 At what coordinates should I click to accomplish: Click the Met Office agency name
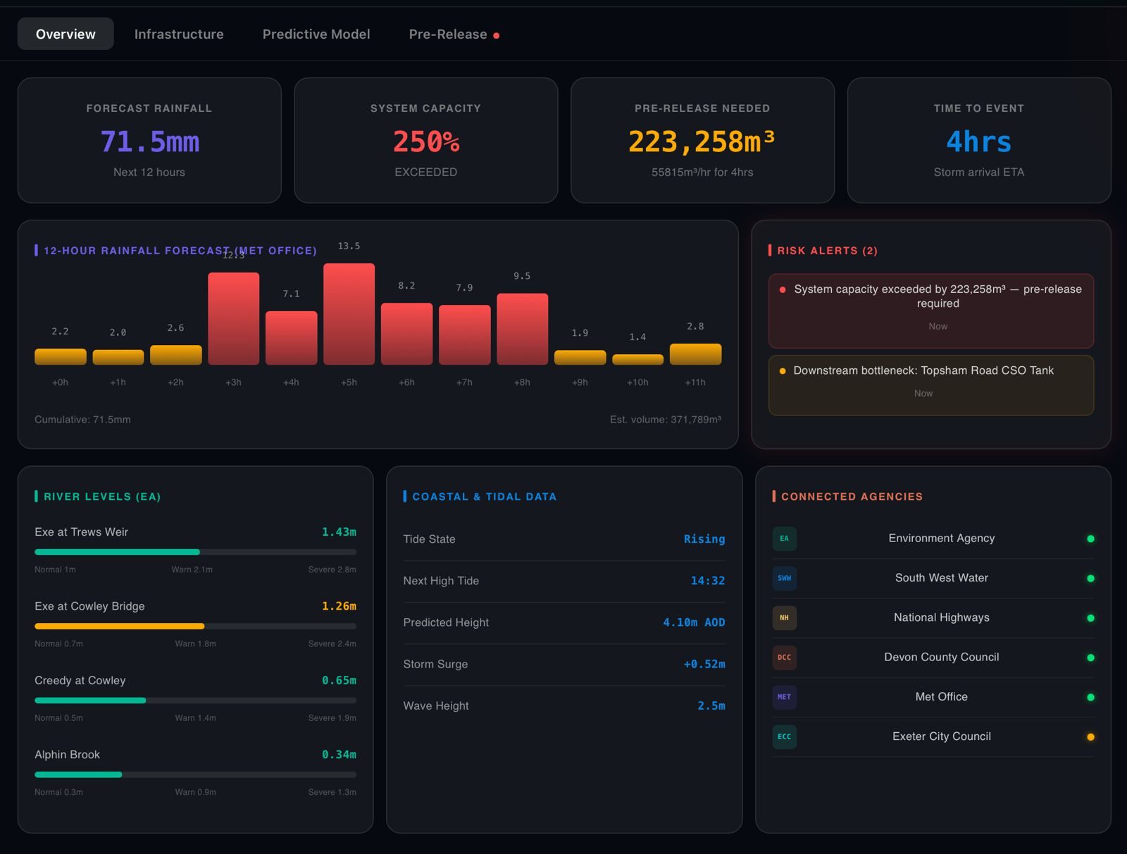pos(942,696)
